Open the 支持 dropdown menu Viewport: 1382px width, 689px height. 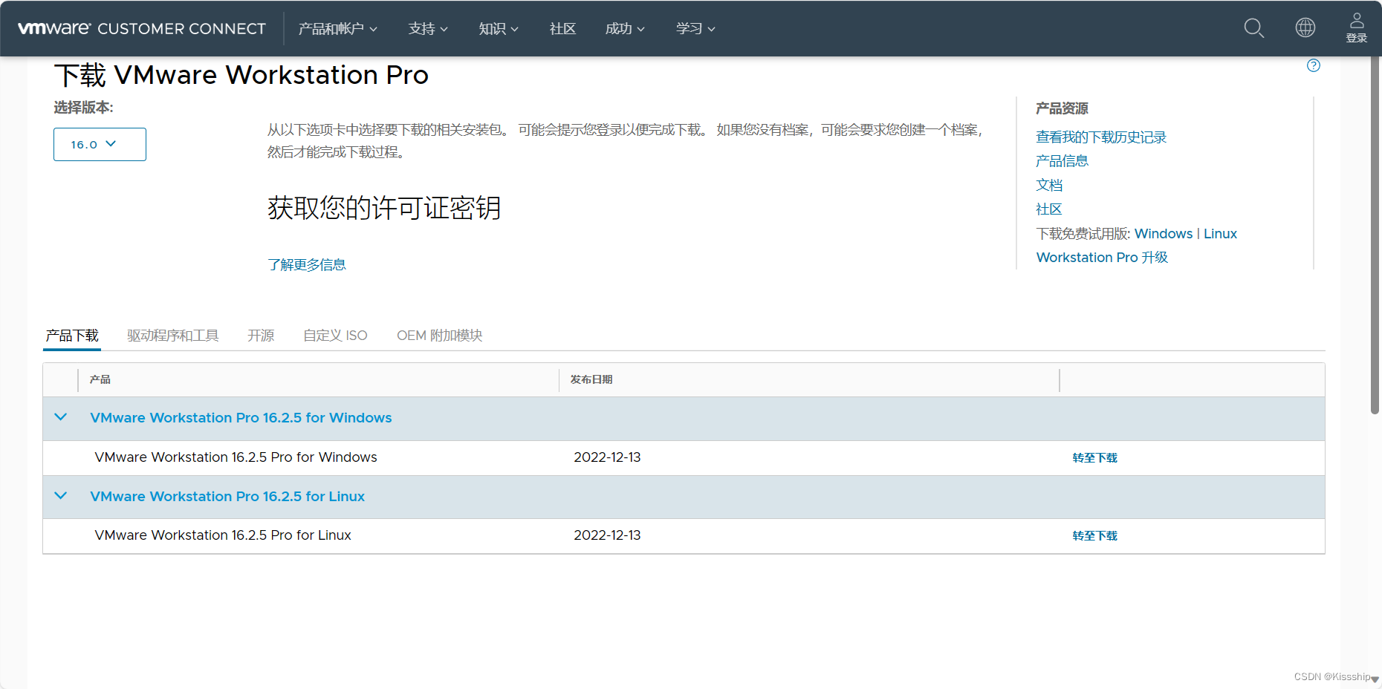(x=428, y=28)
